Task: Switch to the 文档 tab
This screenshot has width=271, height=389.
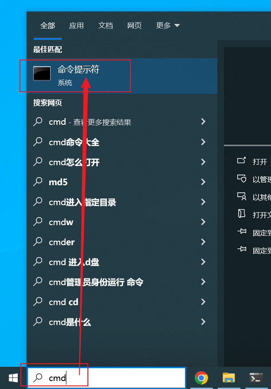Action: [106, 25]
